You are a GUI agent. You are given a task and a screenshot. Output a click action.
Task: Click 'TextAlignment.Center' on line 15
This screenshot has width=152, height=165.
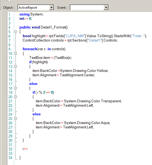pos(77,75)
